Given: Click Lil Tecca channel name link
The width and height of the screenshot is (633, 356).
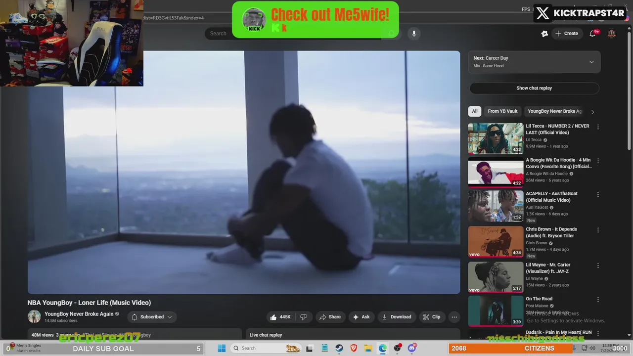Looking at the screenshot, I should (x=534, y=140).
